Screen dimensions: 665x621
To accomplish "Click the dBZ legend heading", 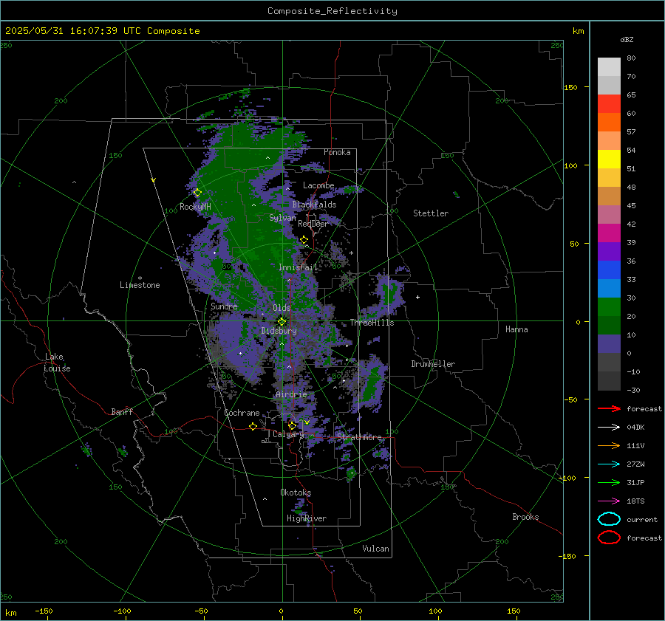I will pos(627,39).
